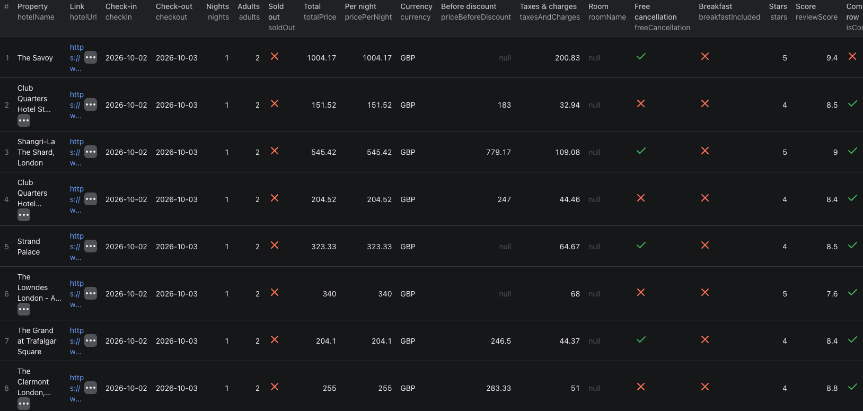The image size is (863, 411).
Task: Expand The Clermont London hotel name ellipsis
Action: (24, 404)
